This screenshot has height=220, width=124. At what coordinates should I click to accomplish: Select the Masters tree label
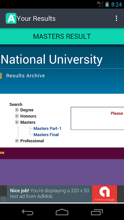[x=28, y=122]
